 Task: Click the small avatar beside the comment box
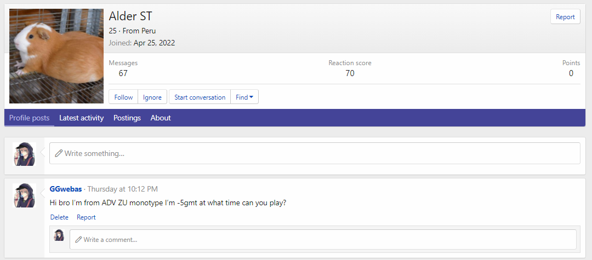tap(59, 235)
